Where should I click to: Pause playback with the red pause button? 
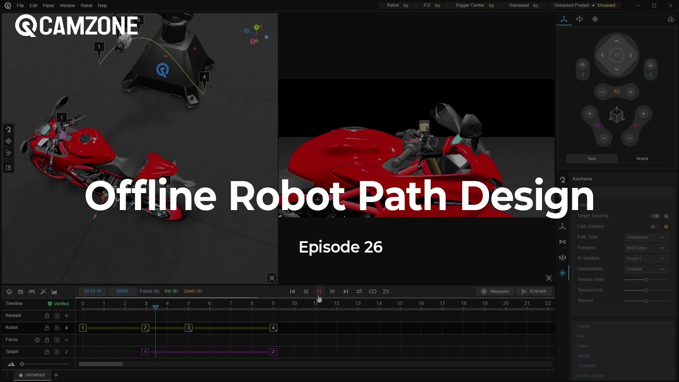click(319, 291)
